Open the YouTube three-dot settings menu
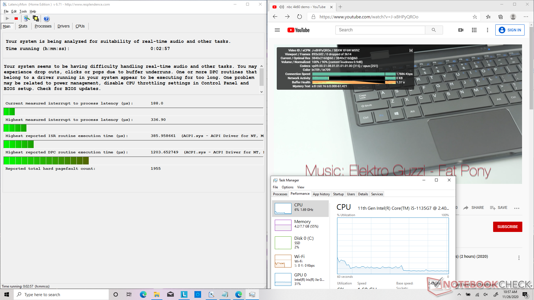 (487, 30)
